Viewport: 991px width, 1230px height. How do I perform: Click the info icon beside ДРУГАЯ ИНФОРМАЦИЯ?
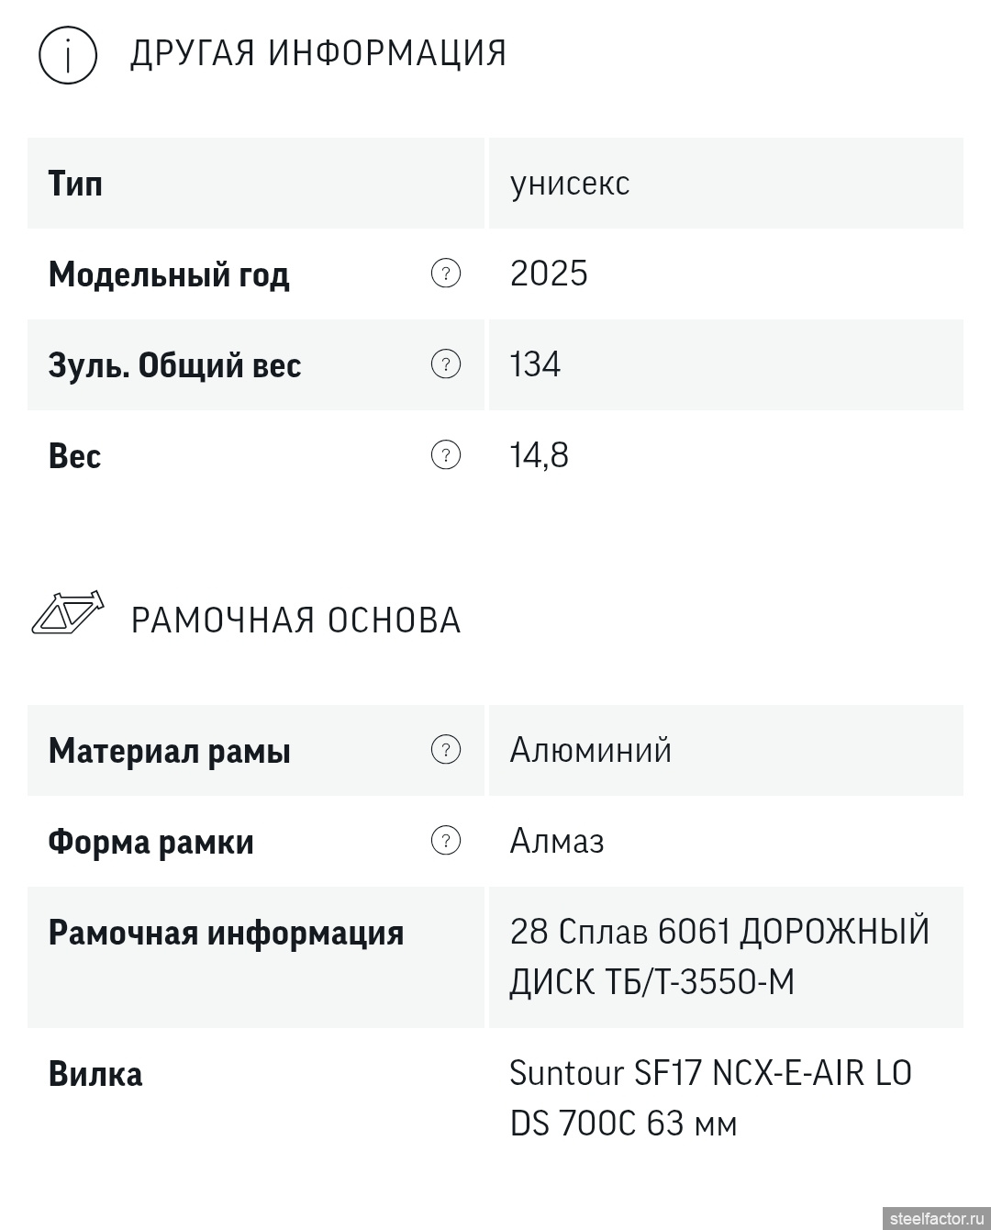[68, 55]
